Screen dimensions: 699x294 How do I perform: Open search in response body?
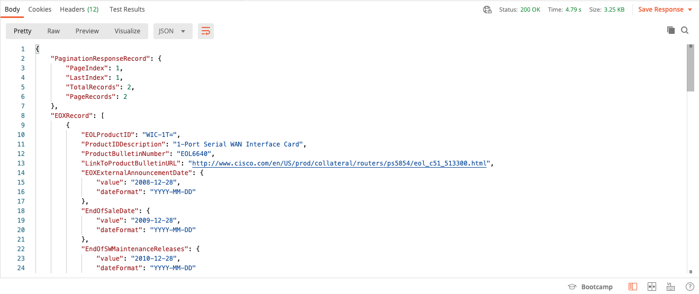685,31
